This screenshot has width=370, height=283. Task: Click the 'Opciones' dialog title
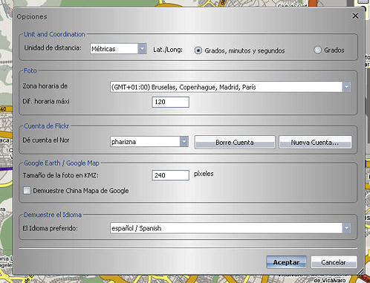pos(32,17)
